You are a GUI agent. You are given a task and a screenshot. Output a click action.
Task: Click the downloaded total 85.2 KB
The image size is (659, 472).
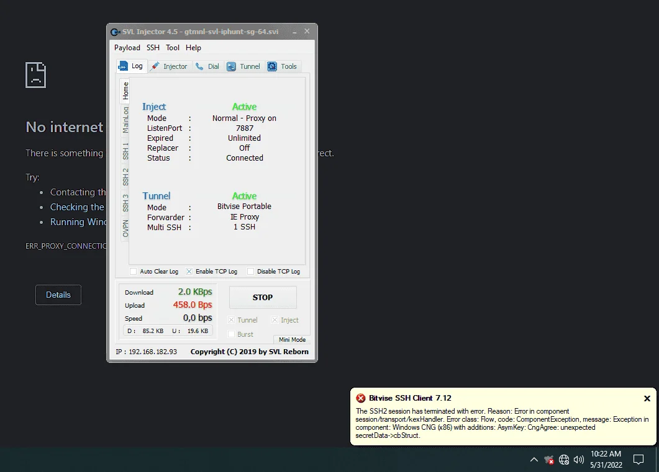[x=153, y=331]
